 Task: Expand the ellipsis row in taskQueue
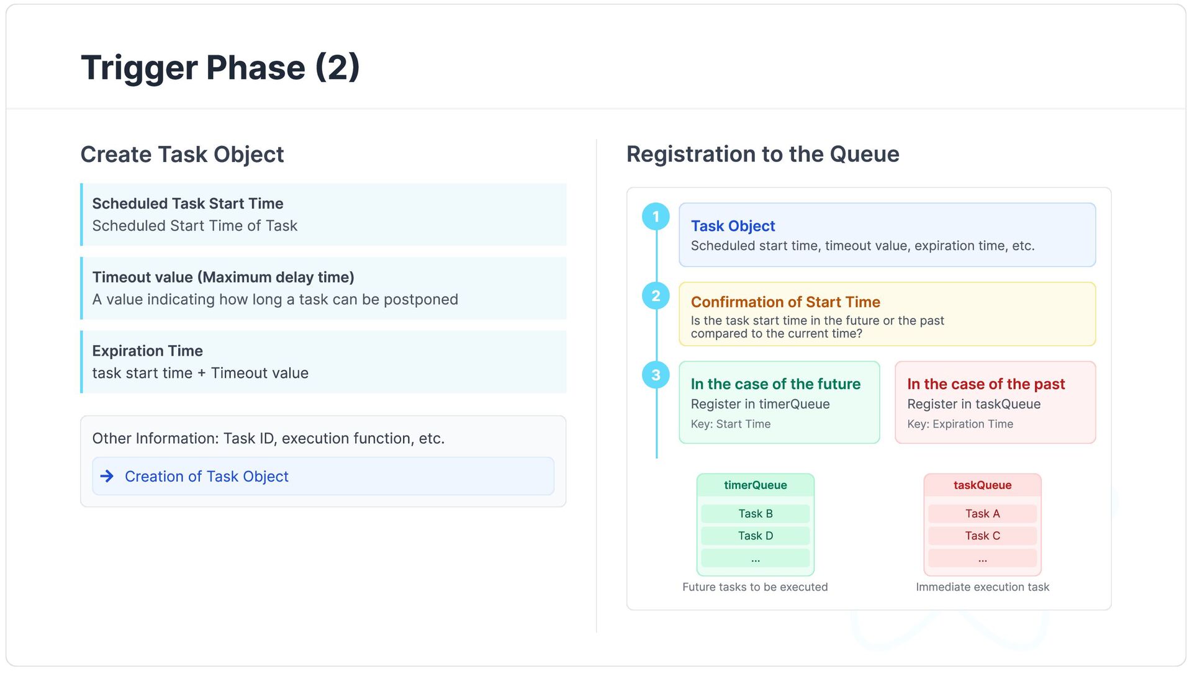pyautogui.click(x=982, y=558)
